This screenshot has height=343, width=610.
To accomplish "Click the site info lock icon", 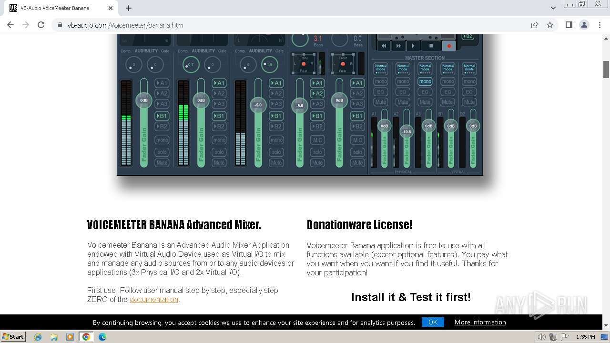I will [x=60, y=25].
